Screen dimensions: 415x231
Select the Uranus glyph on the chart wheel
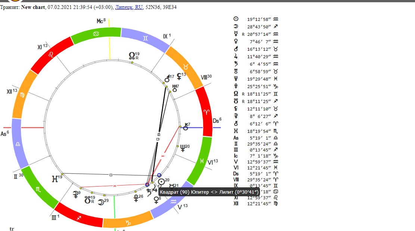click(x=174, y=88)
